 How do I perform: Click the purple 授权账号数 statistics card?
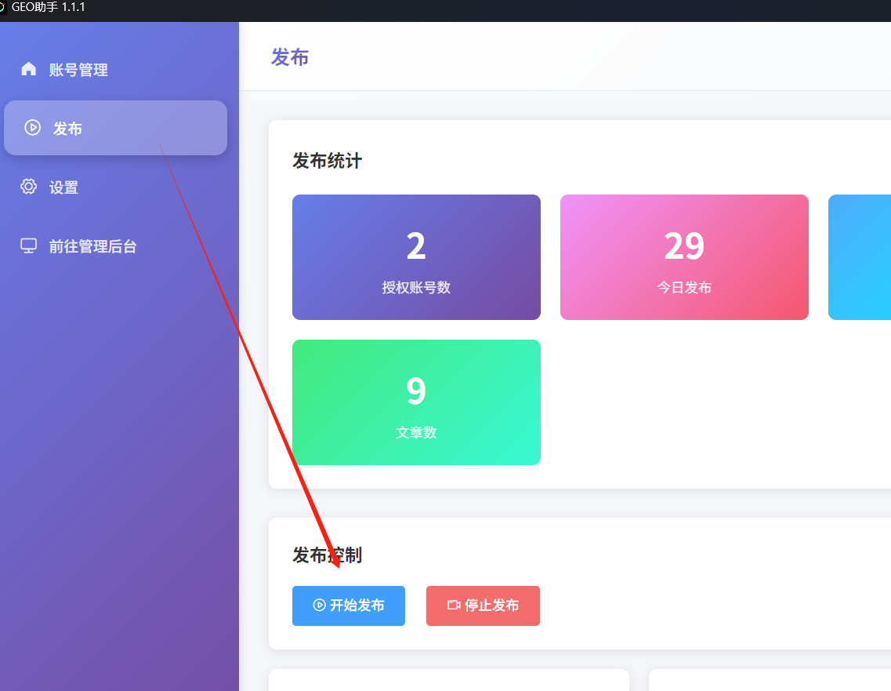pyautogui.click(x=416, y=257)
